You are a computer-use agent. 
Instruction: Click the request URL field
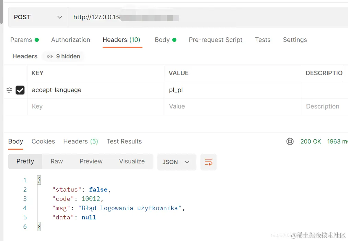(208, 17)
